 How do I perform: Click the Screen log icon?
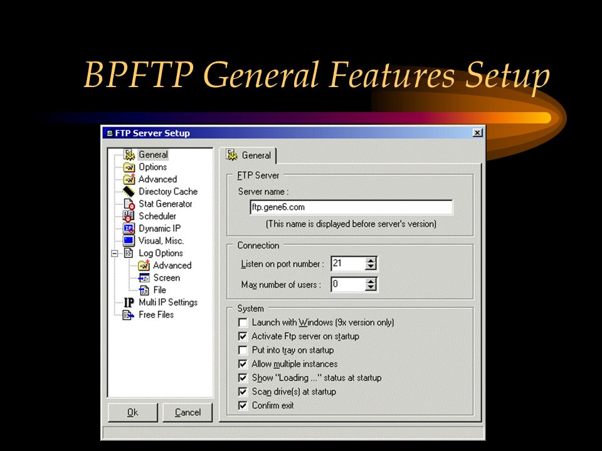tap(144, 277)
